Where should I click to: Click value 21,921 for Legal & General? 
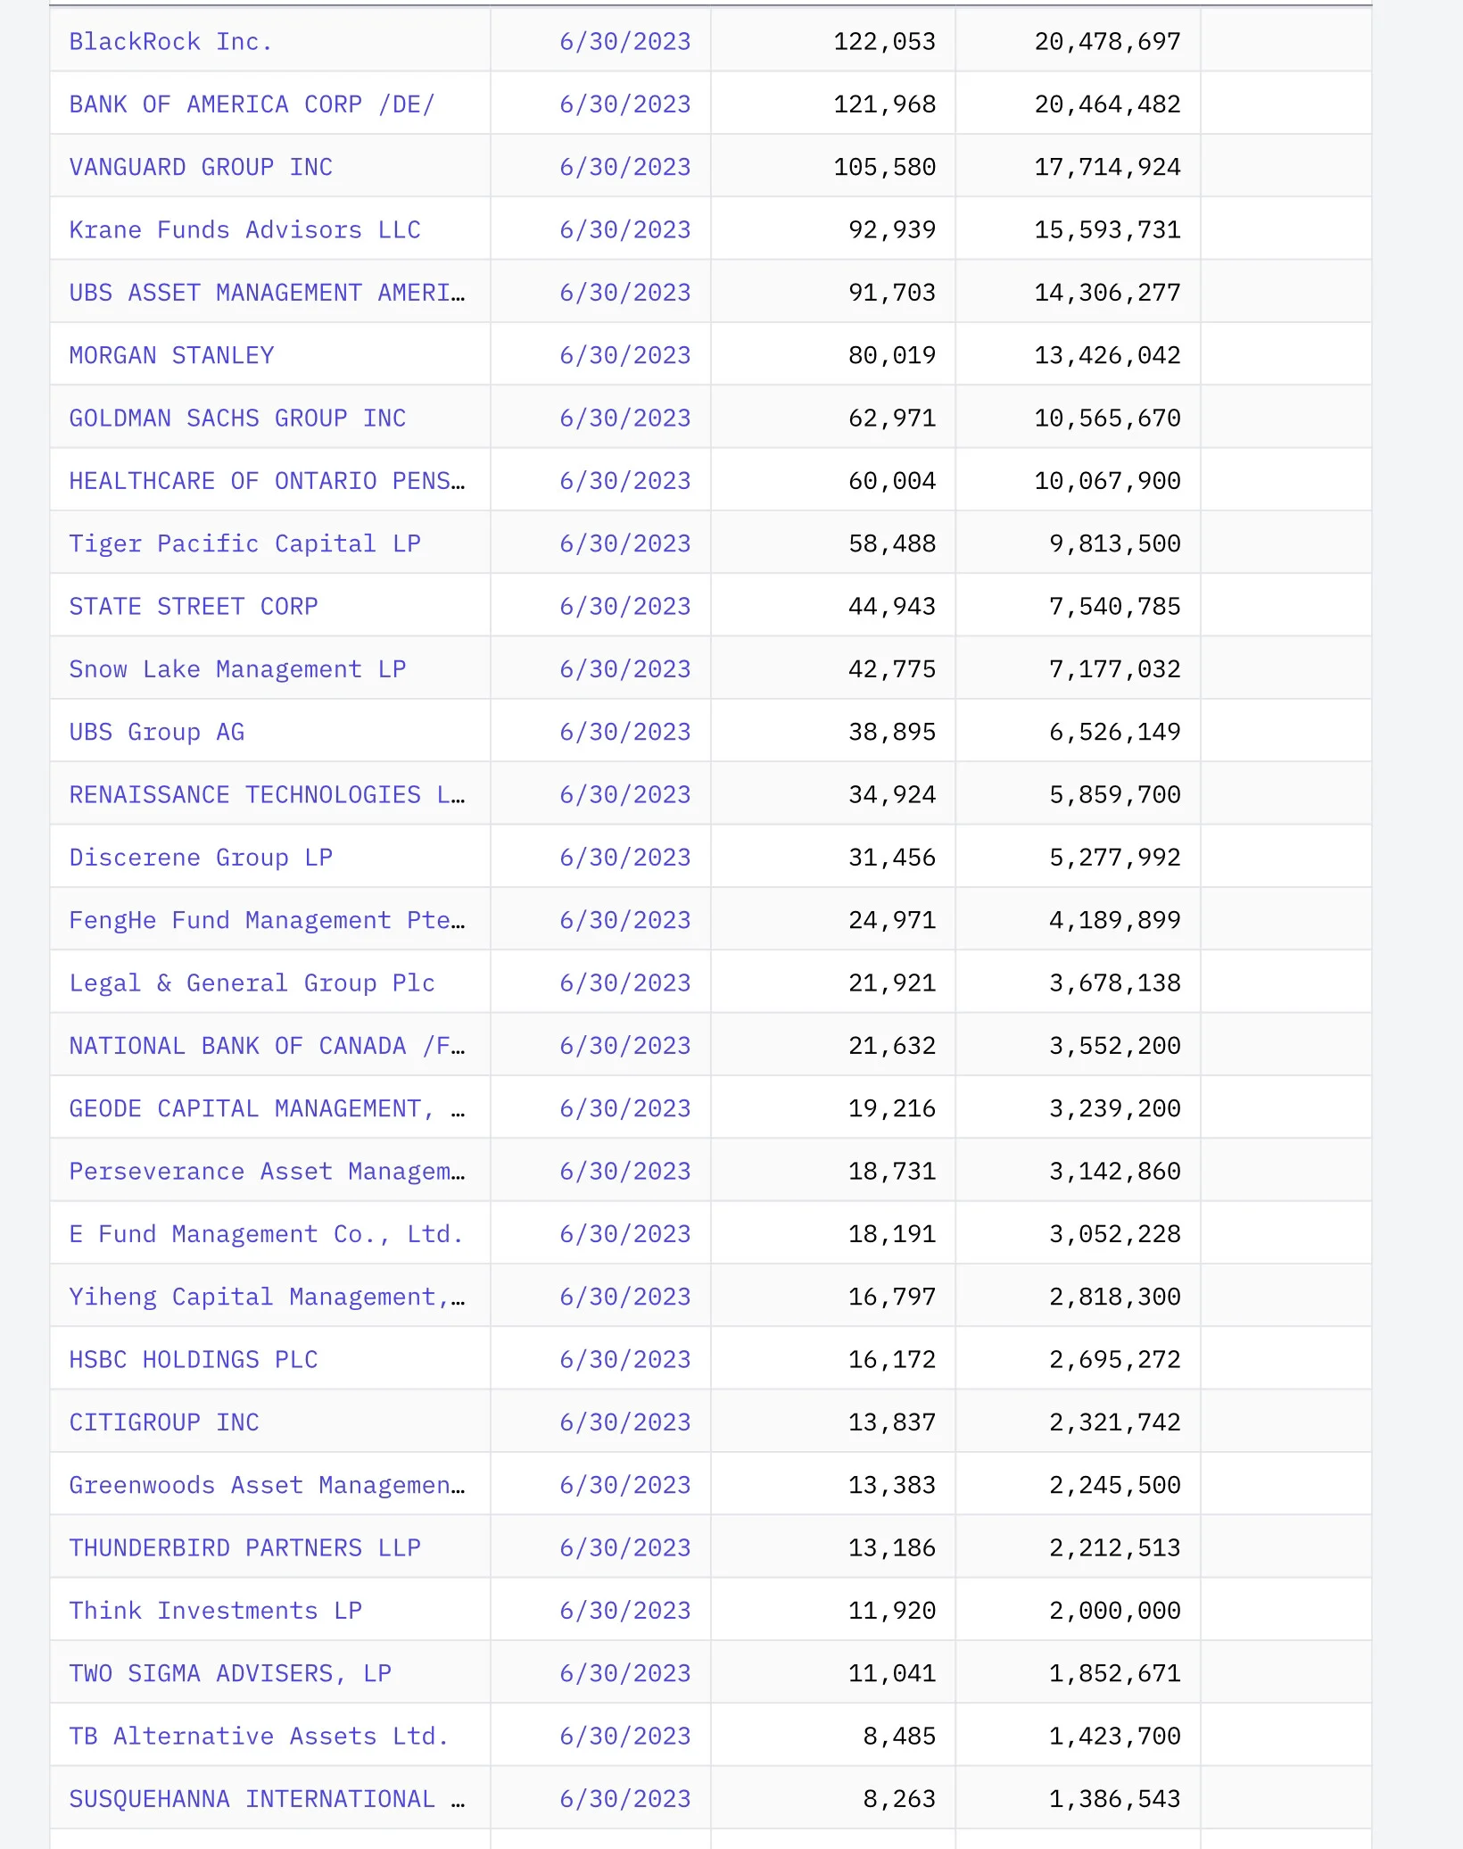point(892,983)
